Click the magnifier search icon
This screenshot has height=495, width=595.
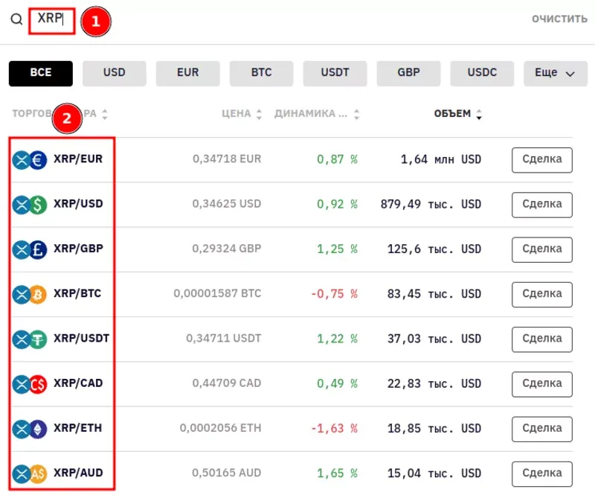pyautogui.click(x=16, y=19)
